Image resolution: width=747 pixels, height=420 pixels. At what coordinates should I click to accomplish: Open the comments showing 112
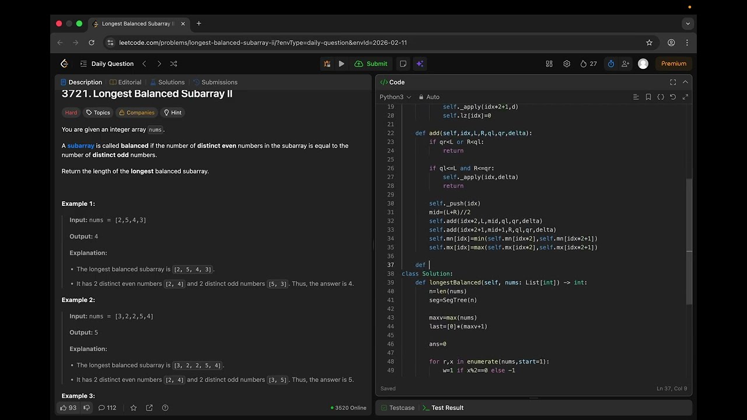(x=107, y=408)
